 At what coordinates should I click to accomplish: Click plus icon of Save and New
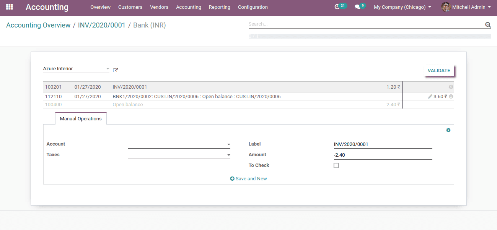coord(232,179)
